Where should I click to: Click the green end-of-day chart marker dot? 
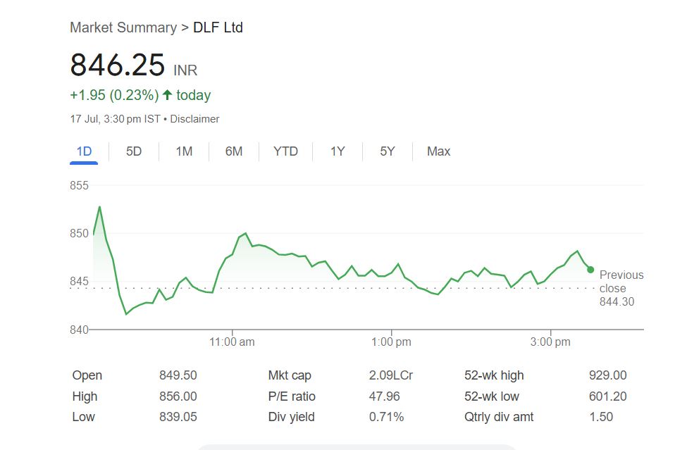pos(590,270)
